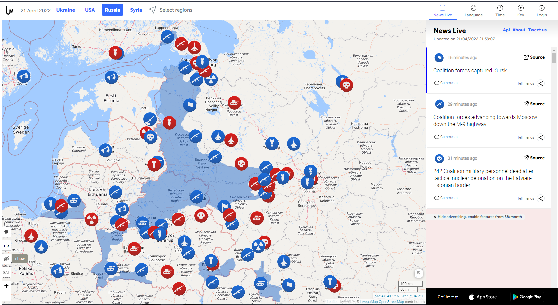558x305 pixels.
Task: Click the skull icon on the detonation report
Action: [x=439, y=158]
